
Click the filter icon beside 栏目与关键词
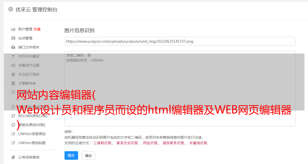coord(13,56)
